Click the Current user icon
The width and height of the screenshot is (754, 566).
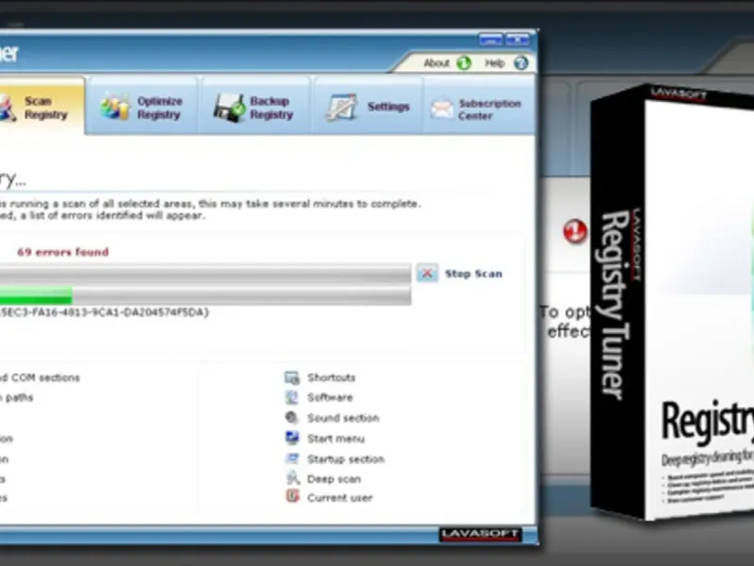click(x=293, y=496)
